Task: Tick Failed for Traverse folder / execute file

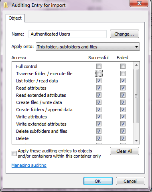Action: (123, 73)
